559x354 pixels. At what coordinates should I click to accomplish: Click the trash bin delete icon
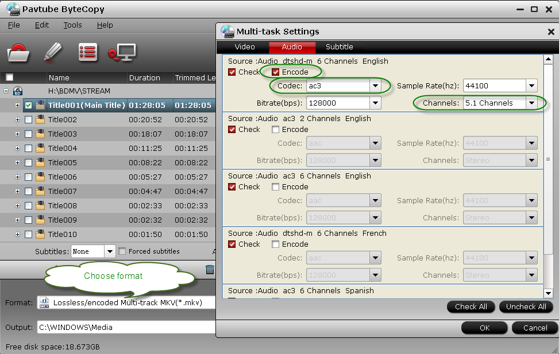[210, 270]
